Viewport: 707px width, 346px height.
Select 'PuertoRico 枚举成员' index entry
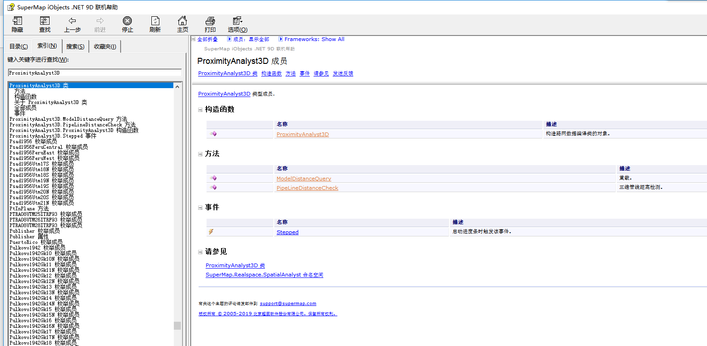click(x=36, y=242)
